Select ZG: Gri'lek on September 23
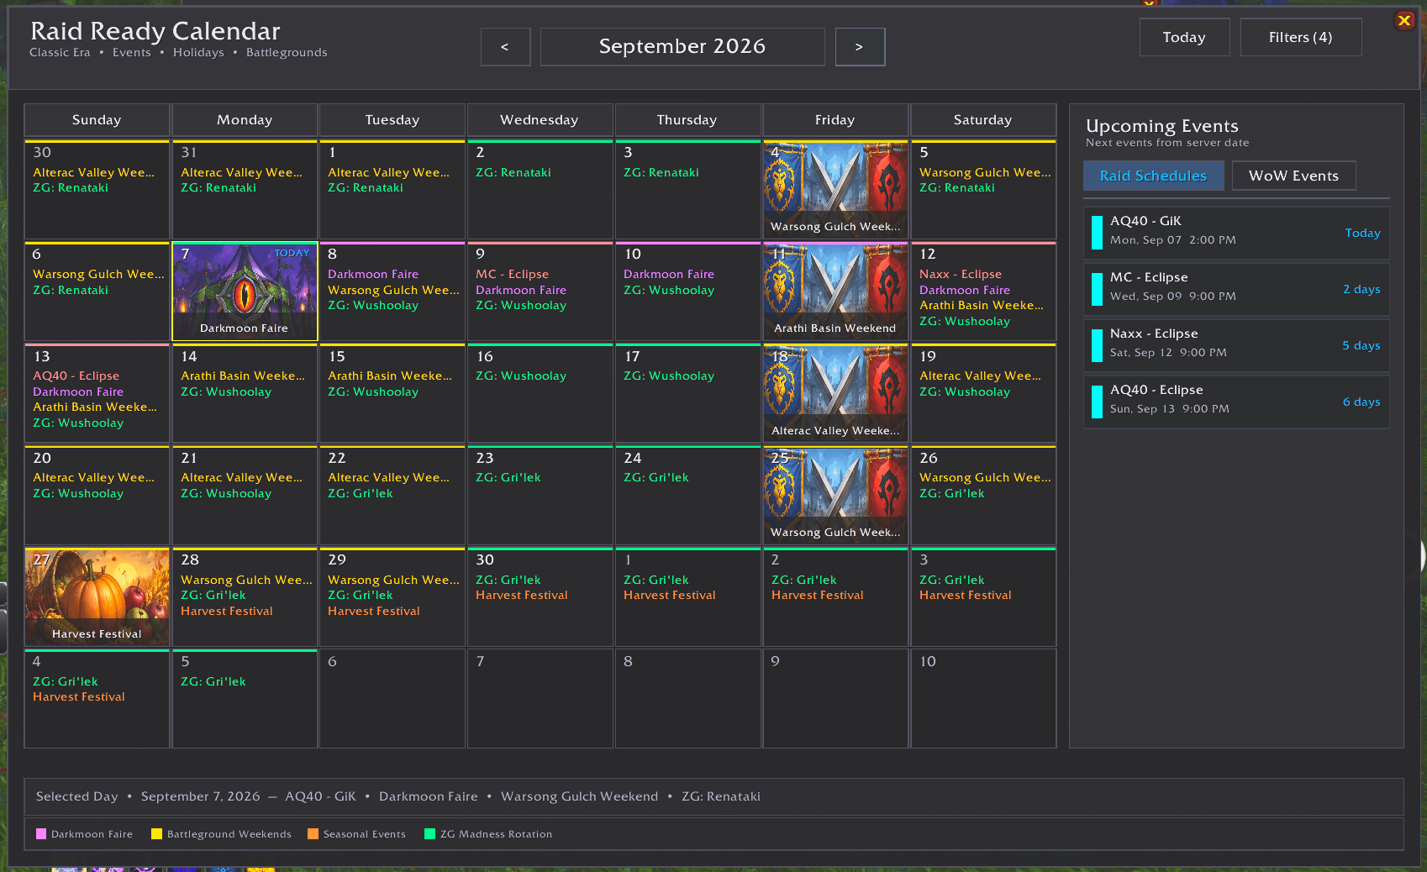This screenshot has height=872, width=1427. tap(508, 478)
